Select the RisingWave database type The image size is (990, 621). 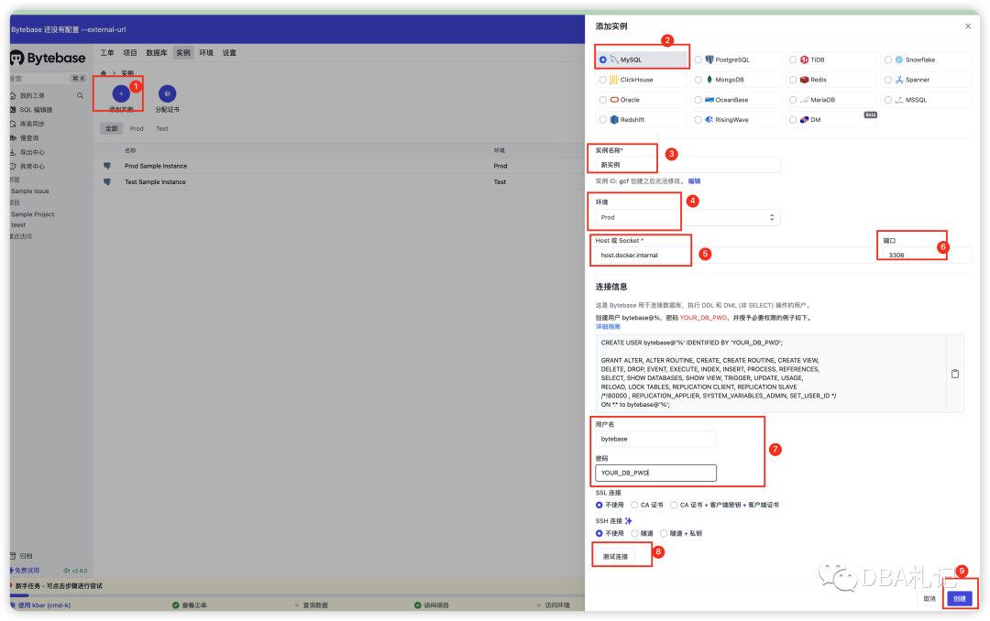point(736,119)
